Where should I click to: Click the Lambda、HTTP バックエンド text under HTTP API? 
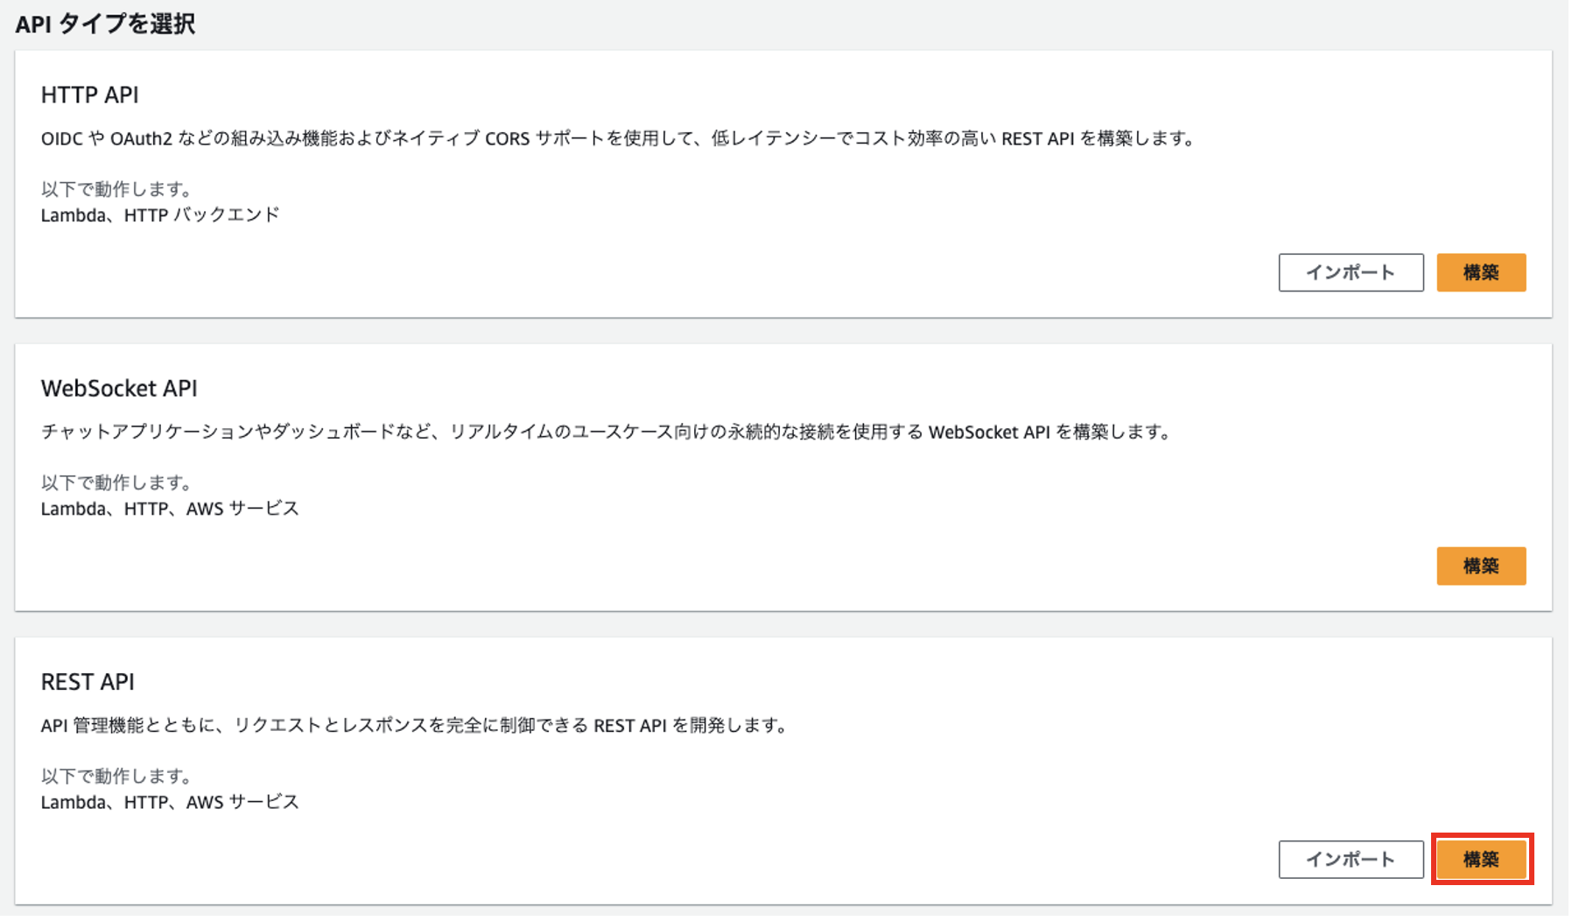click(159, 214)
